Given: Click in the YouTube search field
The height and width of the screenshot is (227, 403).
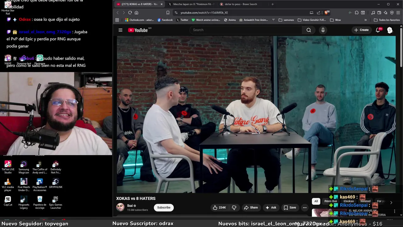Looking at the screenshot, I should 246,30.
